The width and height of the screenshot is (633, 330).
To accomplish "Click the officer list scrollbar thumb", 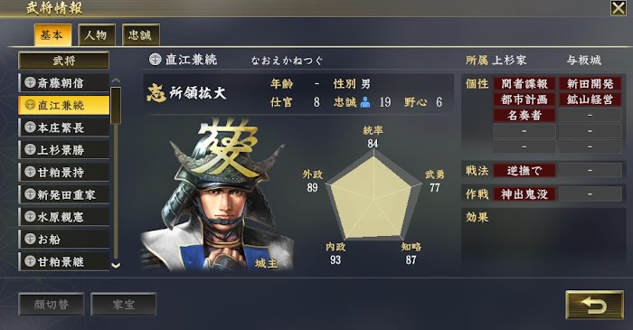I will pos(116,105).
